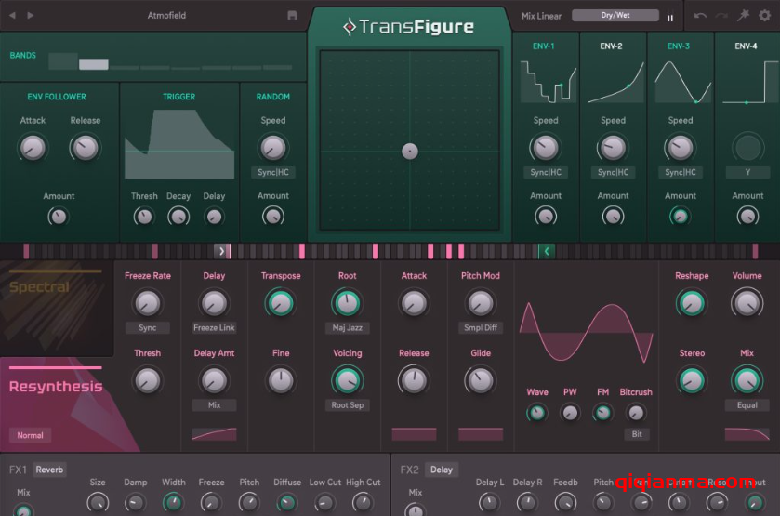The height and width of the screenshot is (516, 780).
Task: Click the Transpose knob
Action: click(x=281, y=303)
